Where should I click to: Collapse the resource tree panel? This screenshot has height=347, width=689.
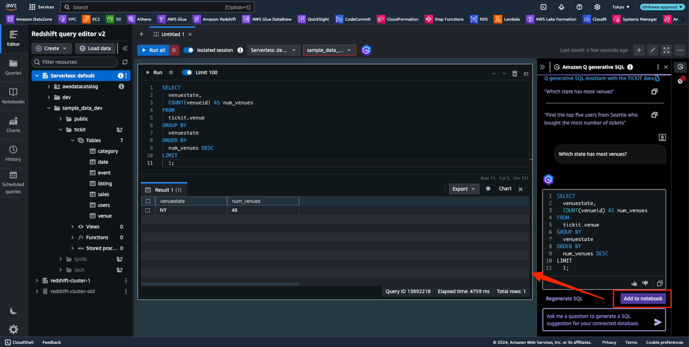pos(125,48)
